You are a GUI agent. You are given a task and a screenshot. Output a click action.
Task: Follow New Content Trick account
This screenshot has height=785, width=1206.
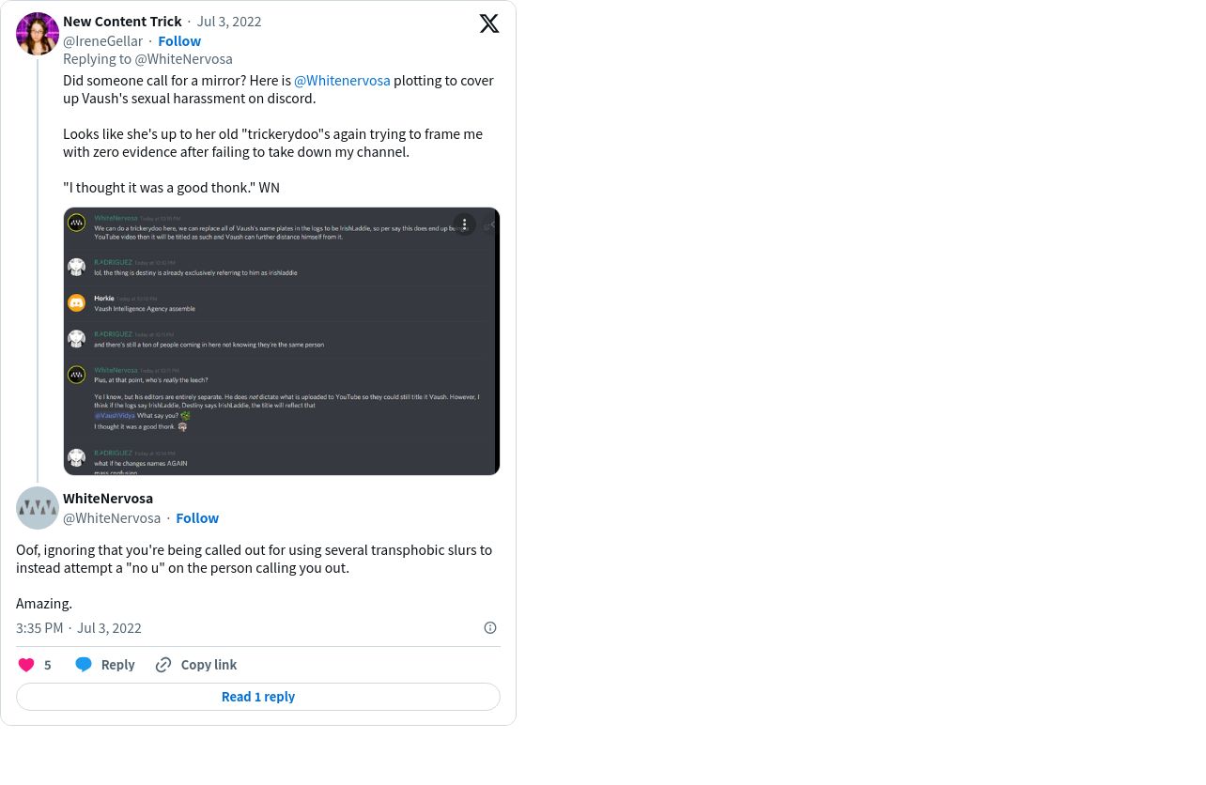click(x=179, y=40)
